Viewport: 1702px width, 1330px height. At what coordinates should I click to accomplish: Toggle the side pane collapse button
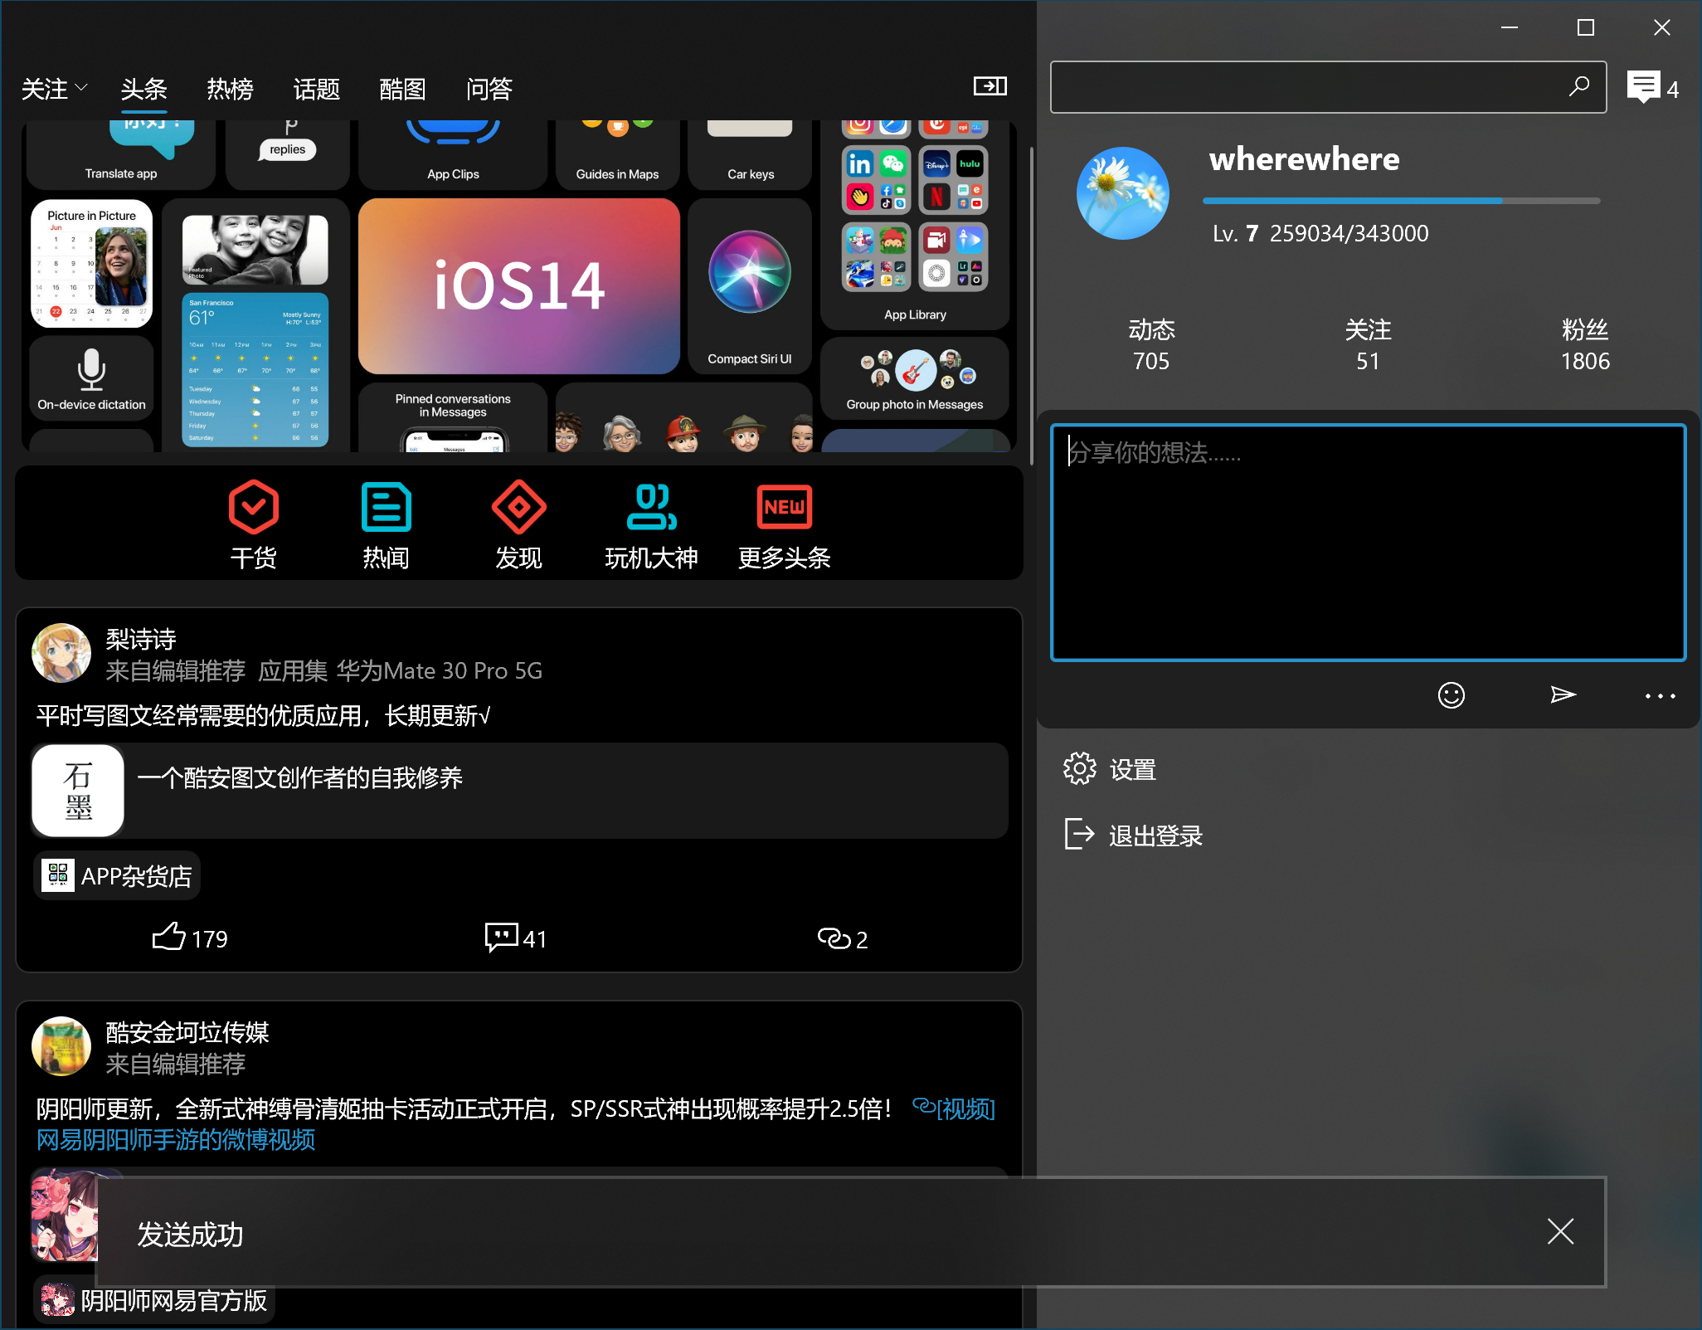point(990,86)
